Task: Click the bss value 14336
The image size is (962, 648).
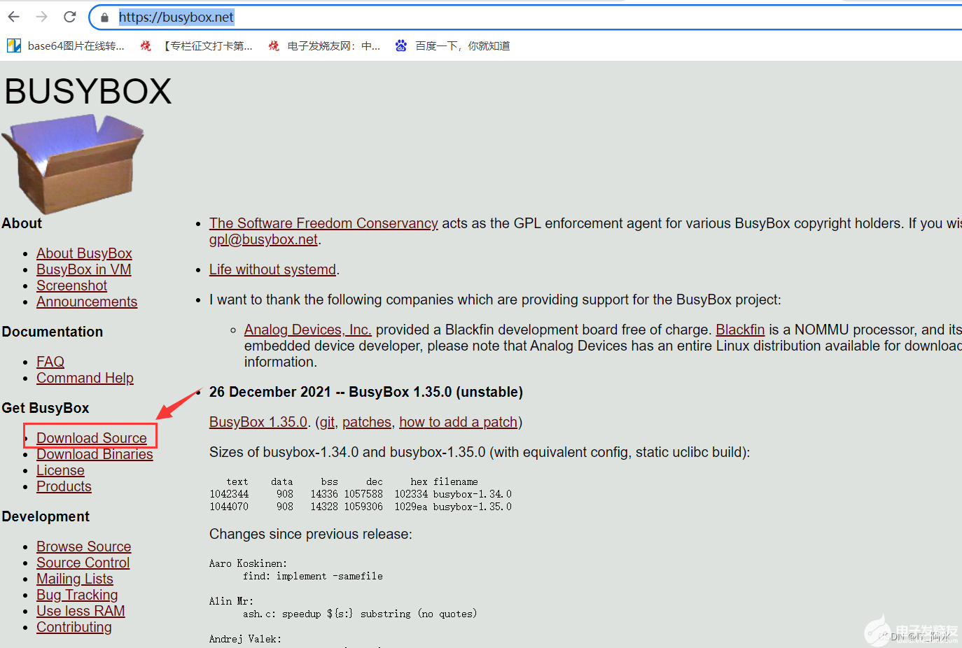Action: tap(324, 494)
